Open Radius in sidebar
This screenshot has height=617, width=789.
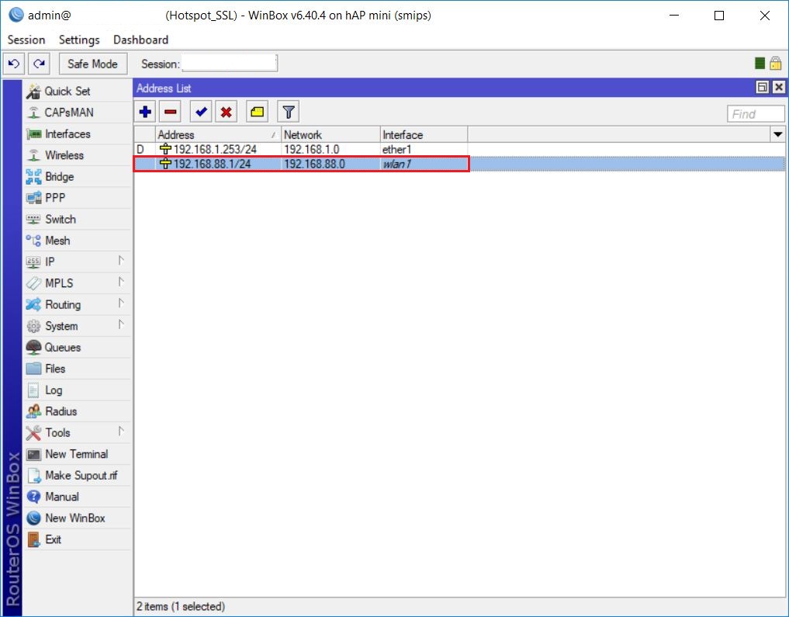(x=78, y=411)
